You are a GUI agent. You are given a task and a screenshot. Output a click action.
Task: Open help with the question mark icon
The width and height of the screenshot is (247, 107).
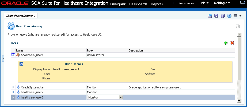point(229,16)
